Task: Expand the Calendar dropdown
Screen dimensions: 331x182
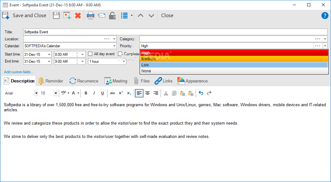Action: 114,46
